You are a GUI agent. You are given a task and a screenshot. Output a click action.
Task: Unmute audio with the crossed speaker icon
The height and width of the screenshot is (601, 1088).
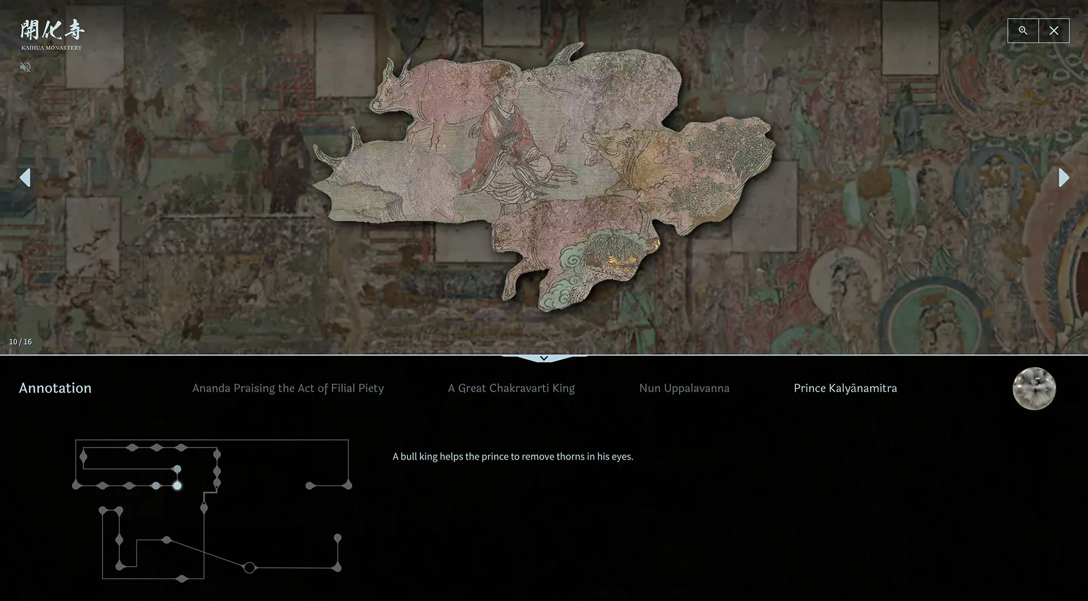(25, 67)
